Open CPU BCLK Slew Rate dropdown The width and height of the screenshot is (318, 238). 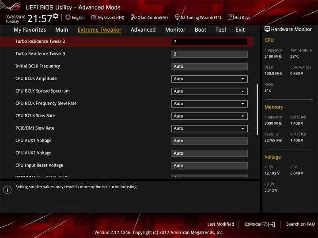pos(209,116)
